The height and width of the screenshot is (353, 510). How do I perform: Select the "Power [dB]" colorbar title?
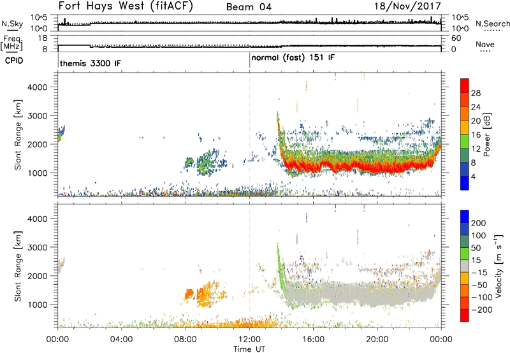click(486, 134)
